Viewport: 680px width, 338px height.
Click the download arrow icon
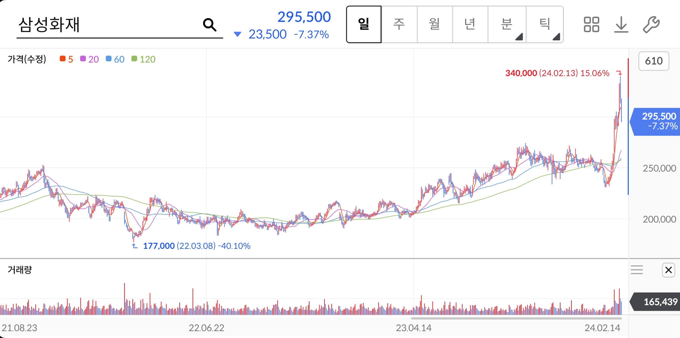[x=621, y=24]
